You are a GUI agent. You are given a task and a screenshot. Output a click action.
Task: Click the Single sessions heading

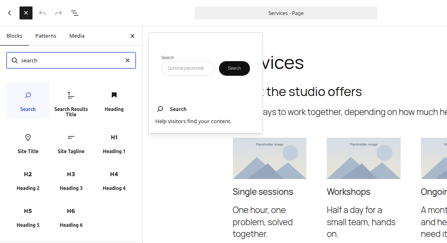pyautogui.click(x=263, y=192)
